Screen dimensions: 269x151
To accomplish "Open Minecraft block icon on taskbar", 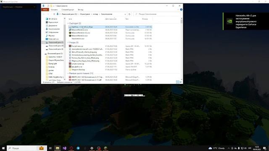I will click(105, 148).
